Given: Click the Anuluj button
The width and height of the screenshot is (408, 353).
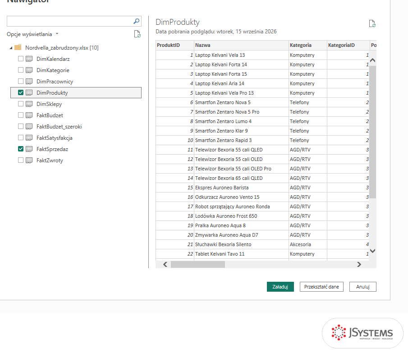Looking at the screenshot, I should 363,287.
